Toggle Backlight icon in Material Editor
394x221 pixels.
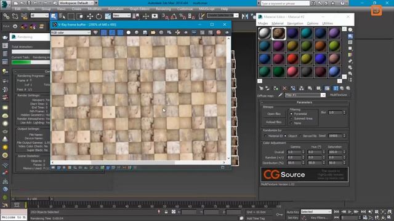click(x=350, y=36)
